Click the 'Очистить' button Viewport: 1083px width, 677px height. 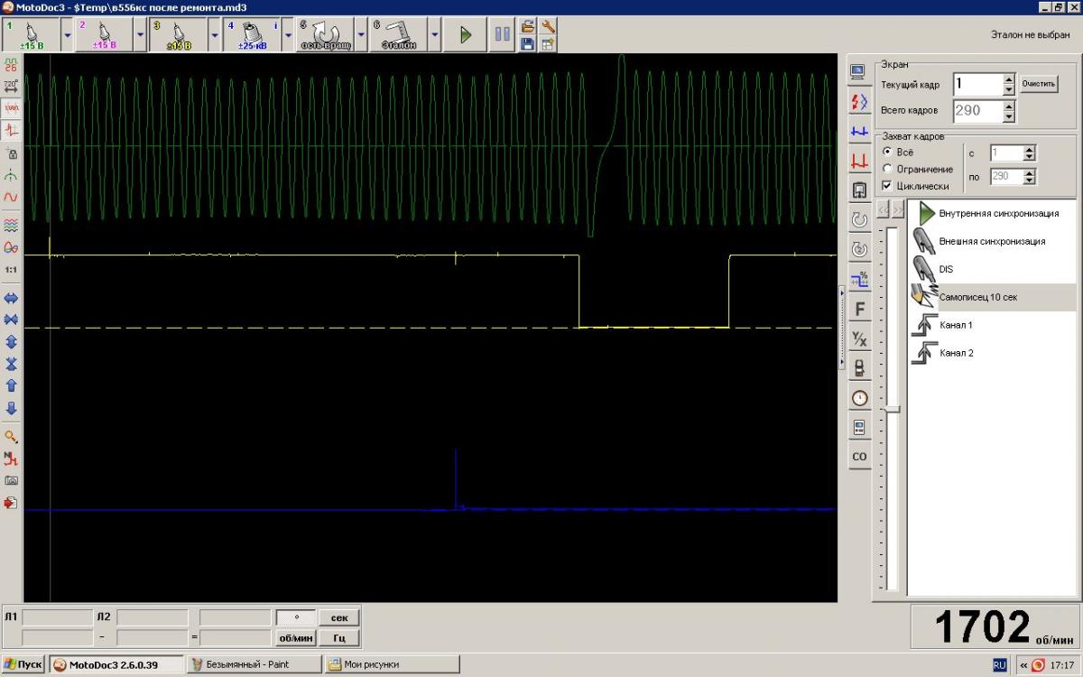(1038, 84)
